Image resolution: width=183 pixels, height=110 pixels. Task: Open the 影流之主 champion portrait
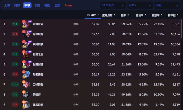pyautogui.click(x=27, y=54)
